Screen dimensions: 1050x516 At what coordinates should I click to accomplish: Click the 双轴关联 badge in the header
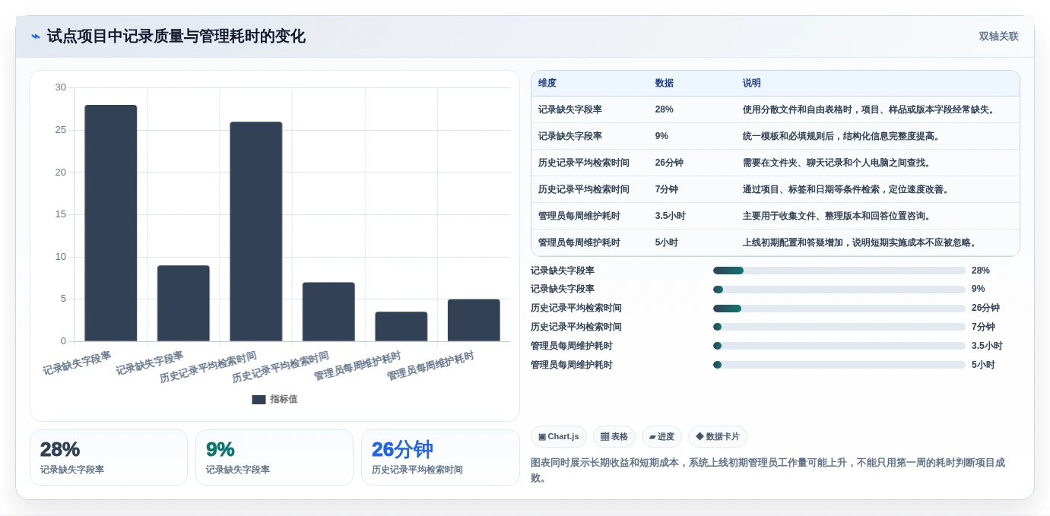(x=998, y=36)
